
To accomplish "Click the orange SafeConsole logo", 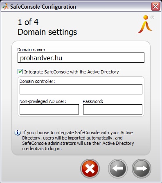I will [x=145, y=24].
